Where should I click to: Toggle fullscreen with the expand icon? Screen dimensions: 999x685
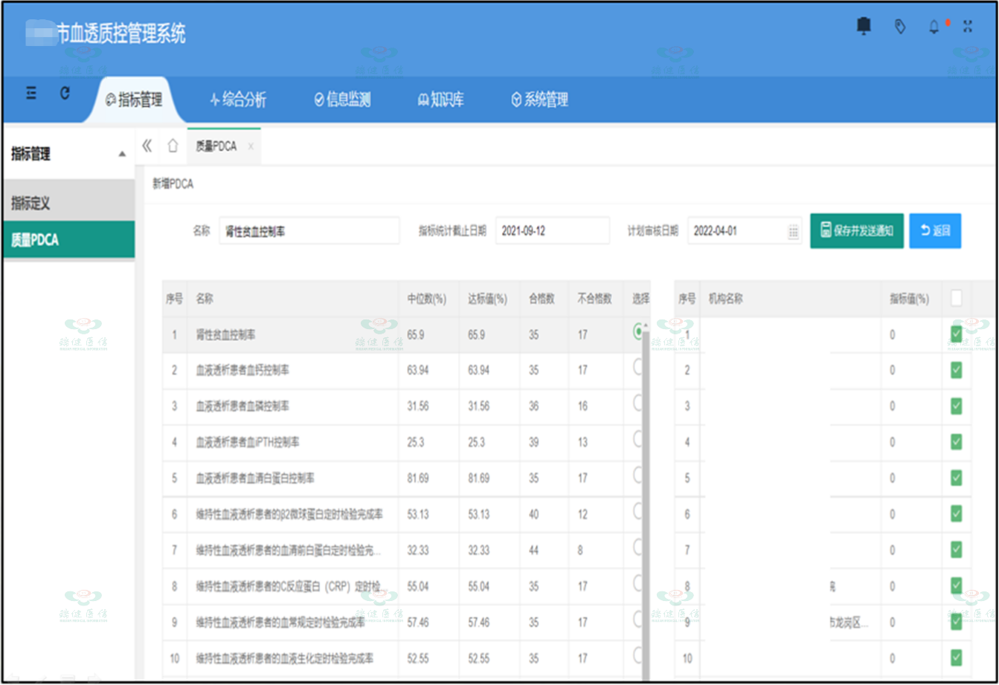tap(968, 27)
